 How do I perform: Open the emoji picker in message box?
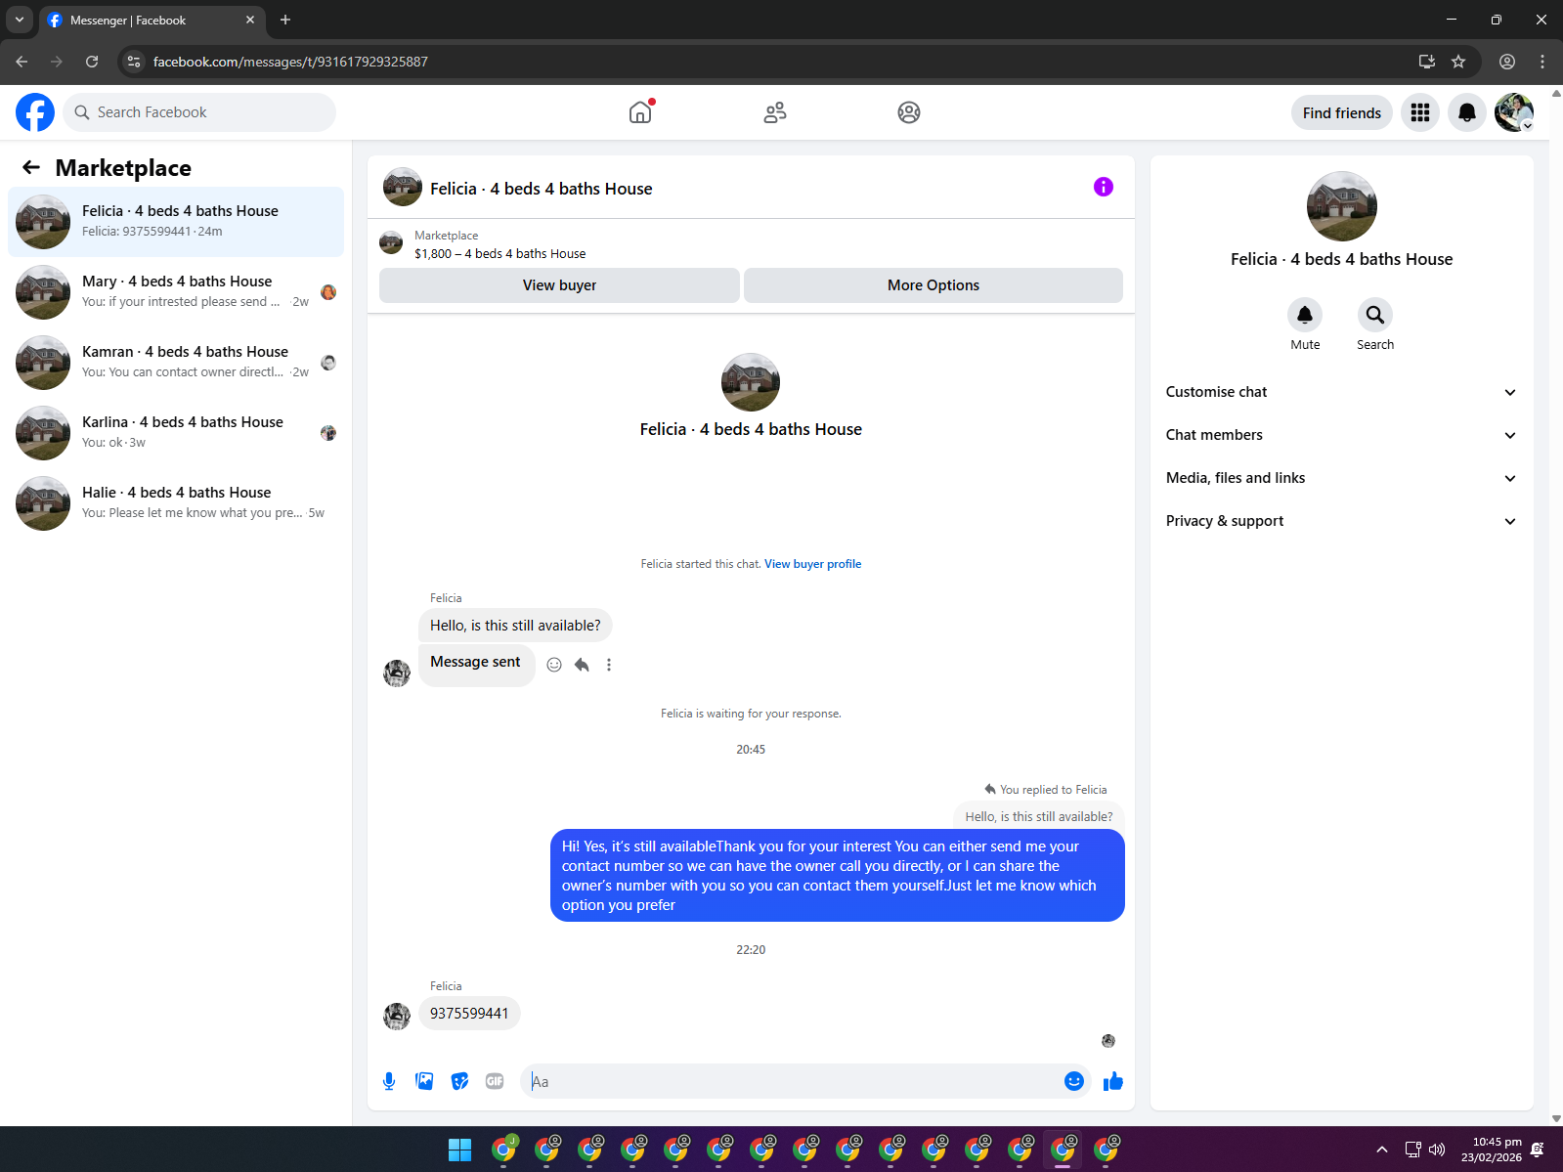[1074, 1080]
